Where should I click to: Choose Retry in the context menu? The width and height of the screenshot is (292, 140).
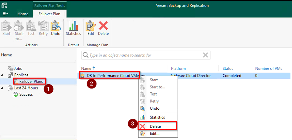tap(158, 101)
